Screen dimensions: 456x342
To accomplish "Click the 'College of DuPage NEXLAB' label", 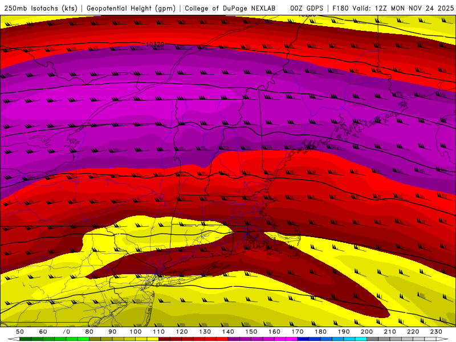I will (230, 8).
